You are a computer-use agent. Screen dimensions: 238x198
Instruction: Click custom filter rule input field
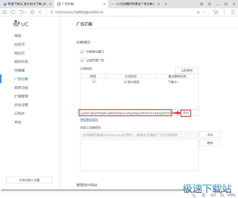[x=139, y=135]
